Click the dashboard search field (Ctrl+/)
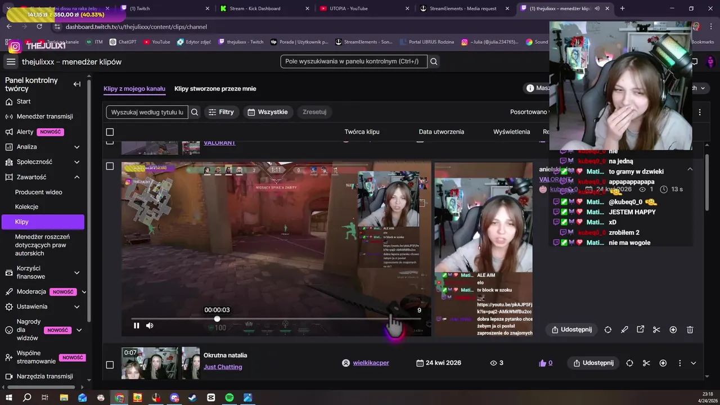 354,61
